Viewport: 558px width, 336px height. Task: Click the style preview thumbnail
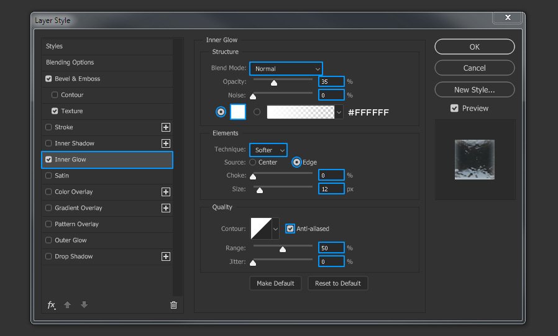(x=475, y=160)
